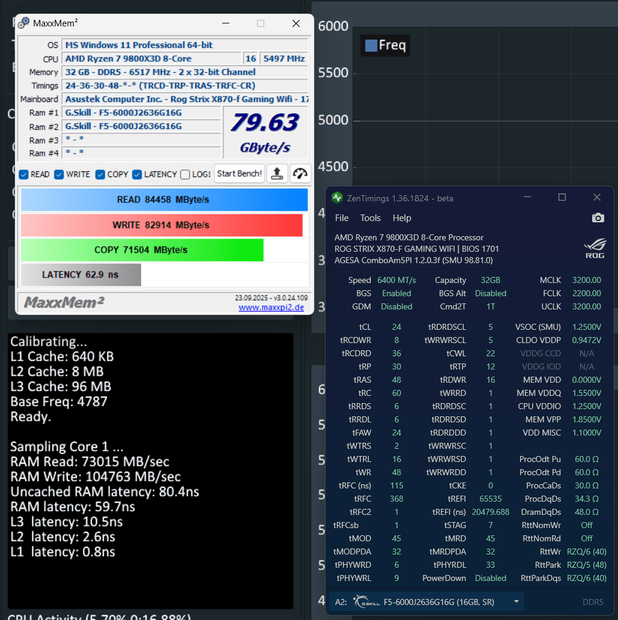This screenshot has width=618, height=620.
Task: Click the MEM VDDQ 1.5500V value
Action: (586, 393)
